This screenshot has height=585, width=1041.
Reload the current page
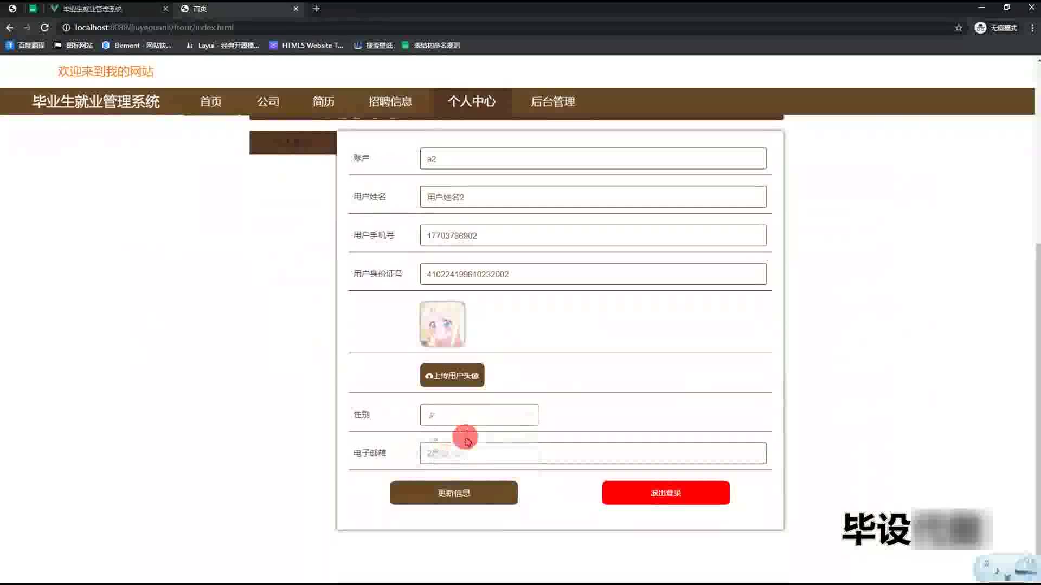click(x=45, y=28)
